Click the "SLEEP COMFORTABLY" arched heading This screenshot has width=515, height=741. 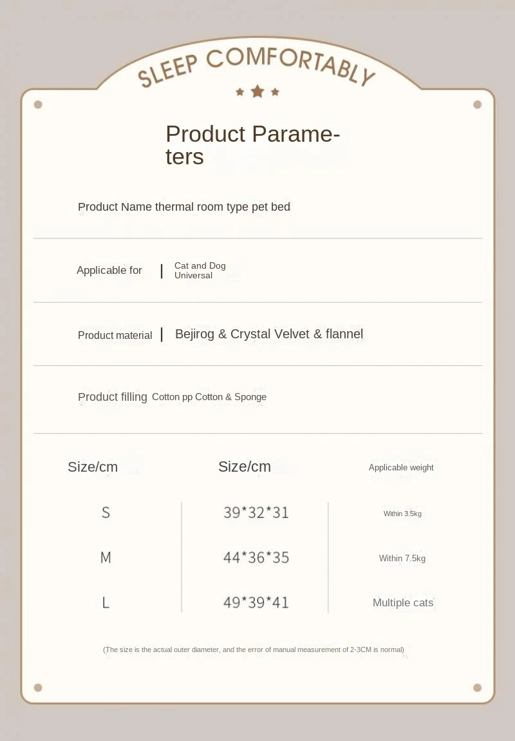pos(256,66)
